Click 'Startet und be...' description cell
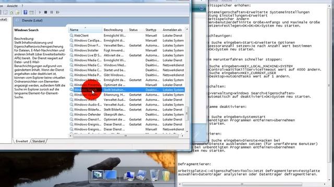Image resolution: width=334 pixels, height=187 pixels. point(114,70)
